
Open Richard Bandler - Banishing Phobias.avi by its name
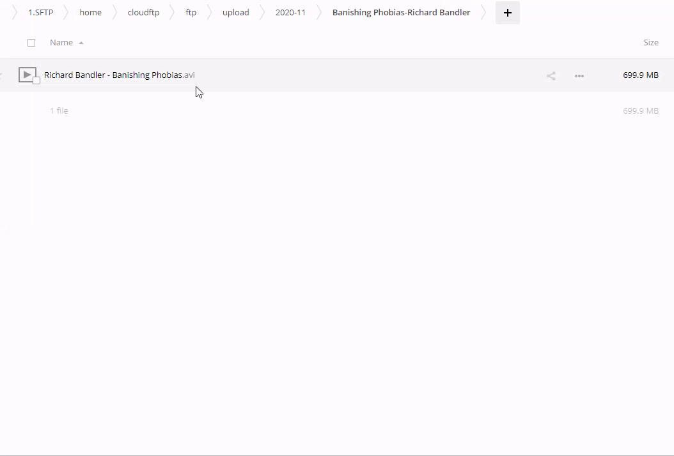[119, 75]
